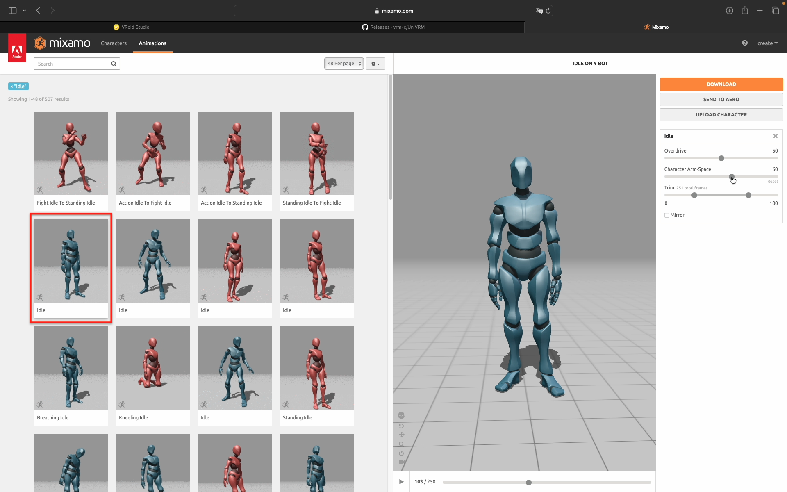787x492 pixels.
Task: Click the Trim slider left handle
Action: click(694, 195)
